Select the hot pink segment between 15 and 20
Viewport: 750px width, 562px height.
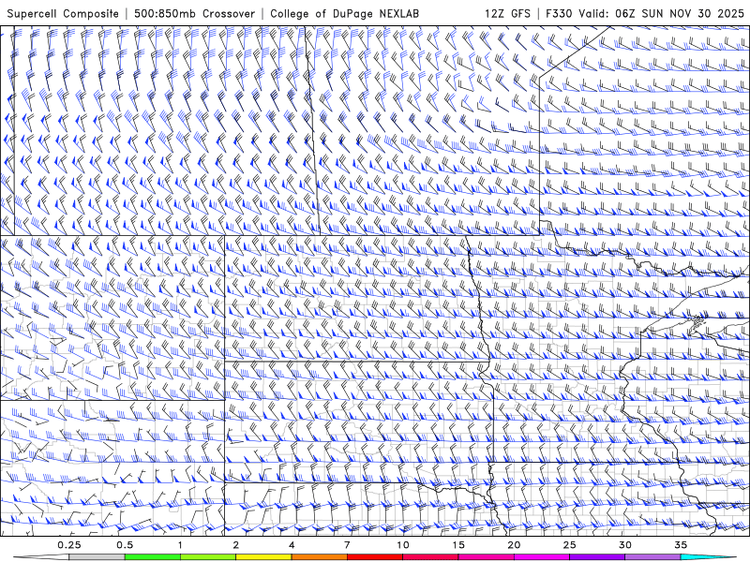pyautogui.click(x=486, y=557)
